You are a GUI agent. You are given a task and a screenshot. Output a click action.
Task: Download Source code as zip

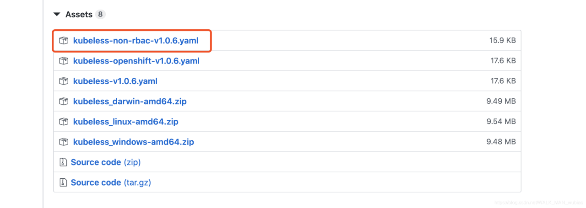click(106, 162)
